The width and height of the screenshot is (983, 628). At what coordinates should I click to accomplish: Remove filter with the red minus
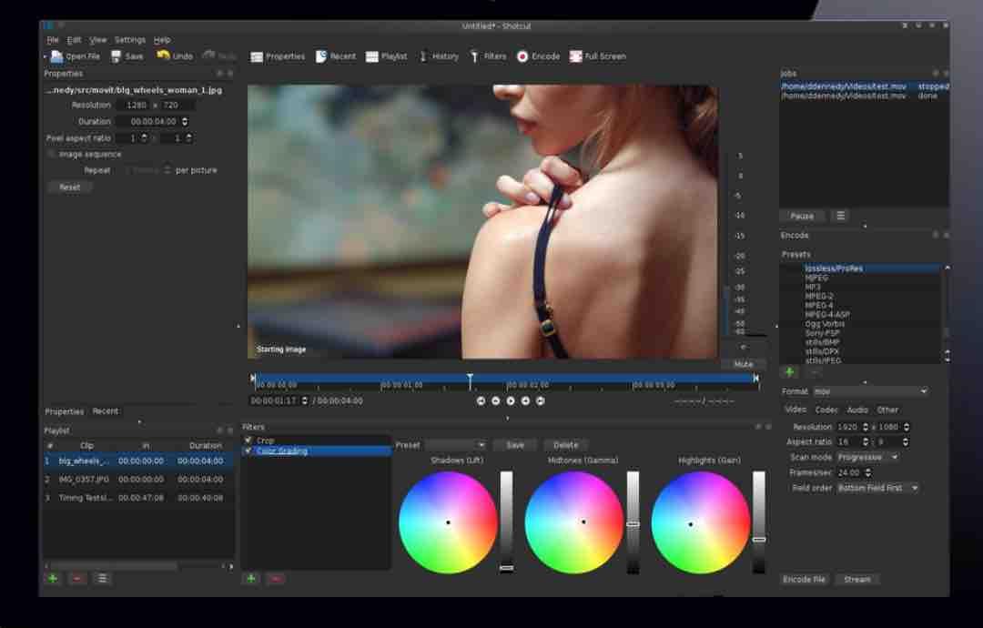[276, 579]
